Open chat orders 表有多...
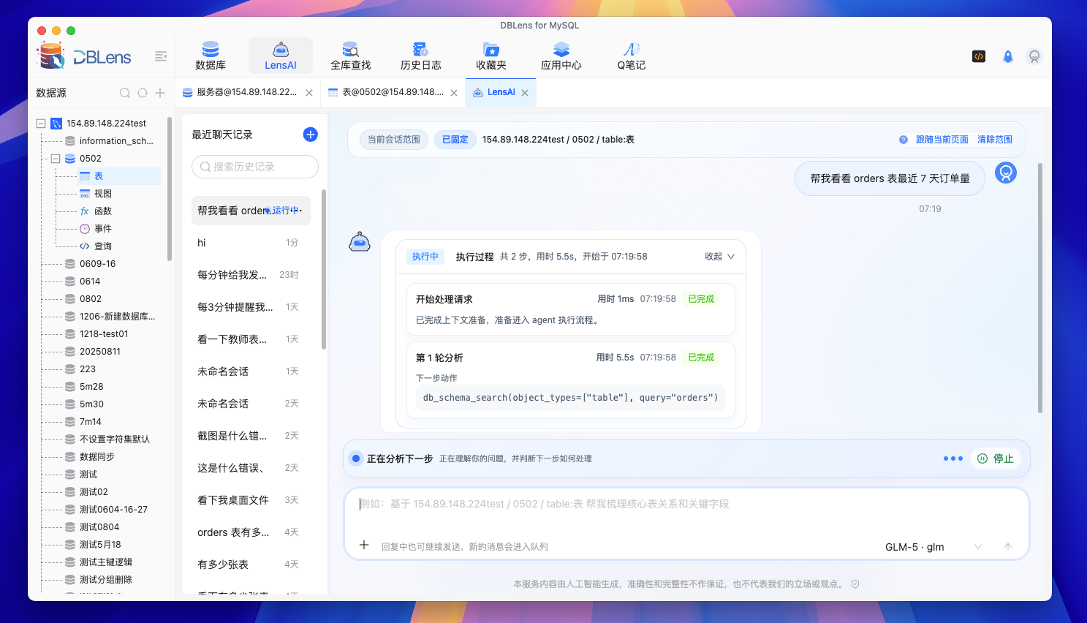1087x623 pixels. (x=251, y=532)
